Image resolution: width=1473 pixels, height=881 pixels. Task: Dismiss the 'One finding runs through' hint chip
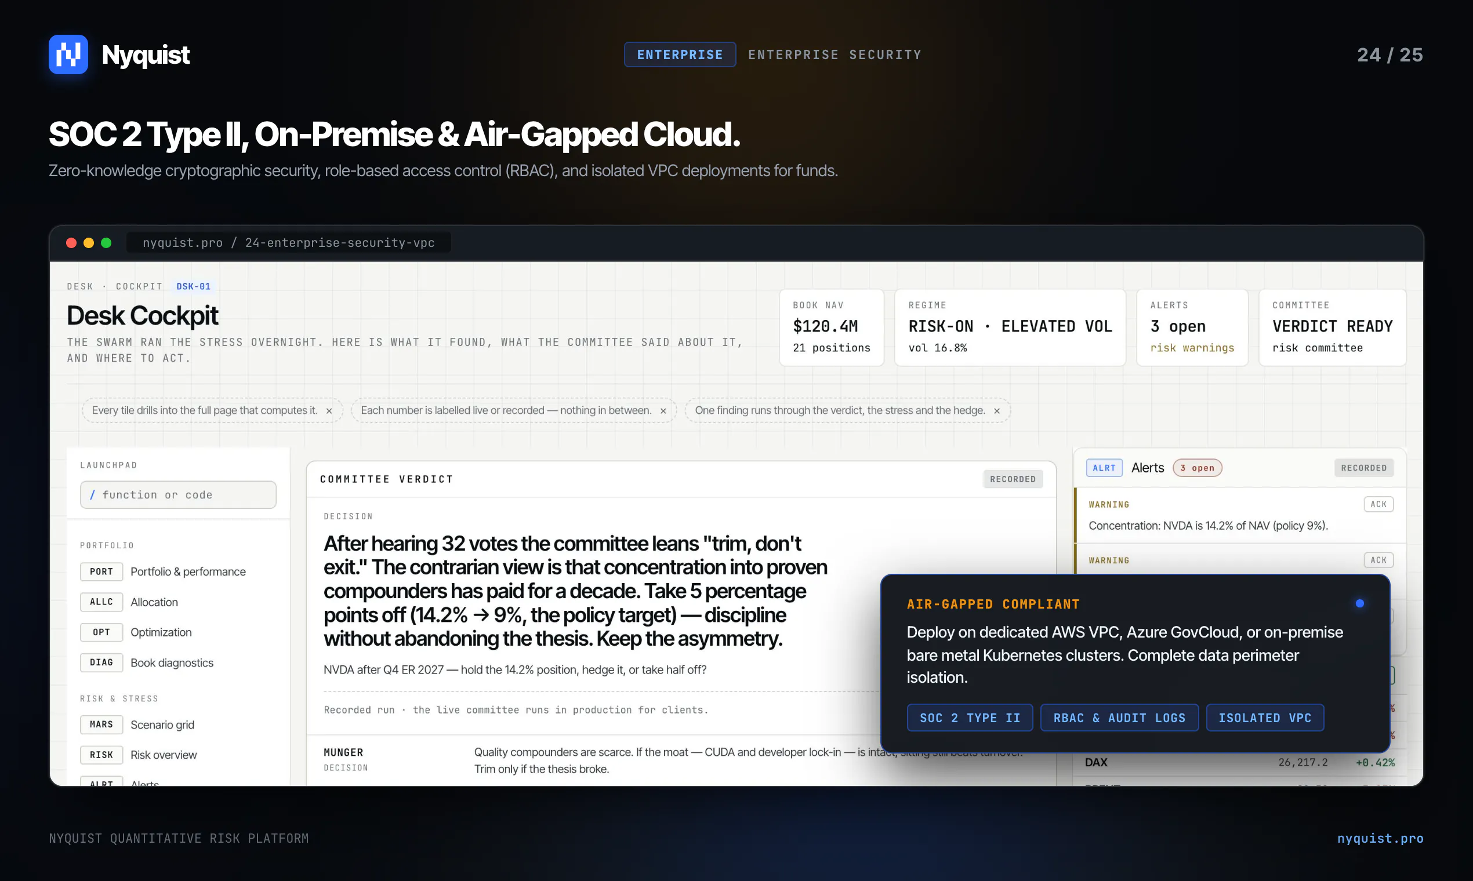(x=997, y=411)
